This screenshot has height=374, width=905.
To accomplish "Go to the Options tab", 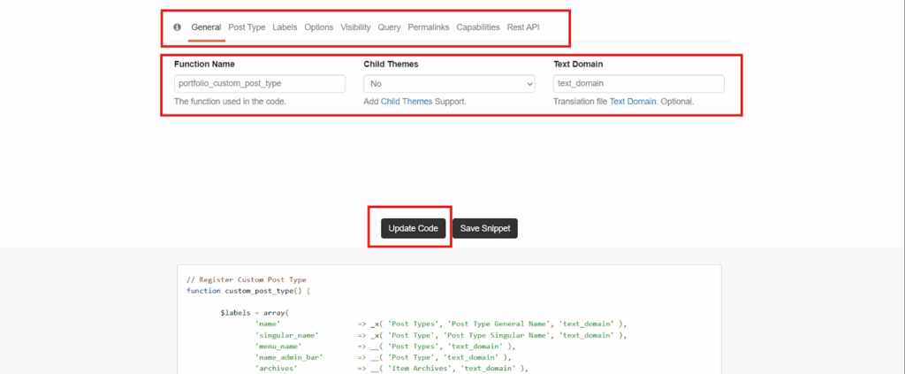I will pos(318,27).
